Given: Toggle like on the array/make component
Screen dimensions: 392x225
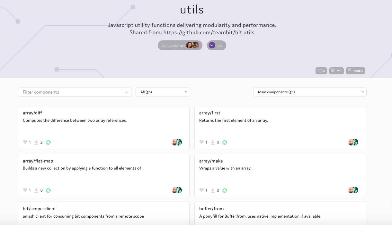Looking at the screenshot, I should pos(201,190).
